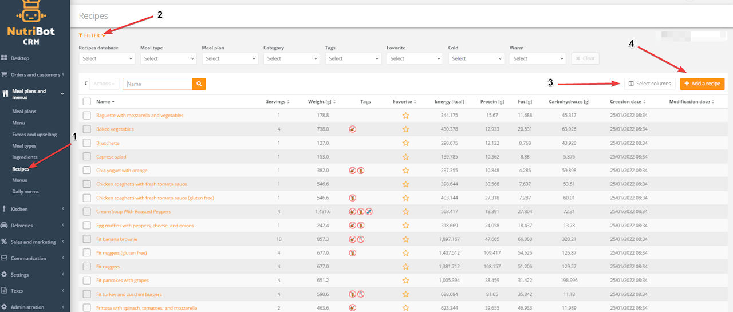Collapse the FILTER section
The width and height of the screenshot is (733, 312).
(92, 35)
